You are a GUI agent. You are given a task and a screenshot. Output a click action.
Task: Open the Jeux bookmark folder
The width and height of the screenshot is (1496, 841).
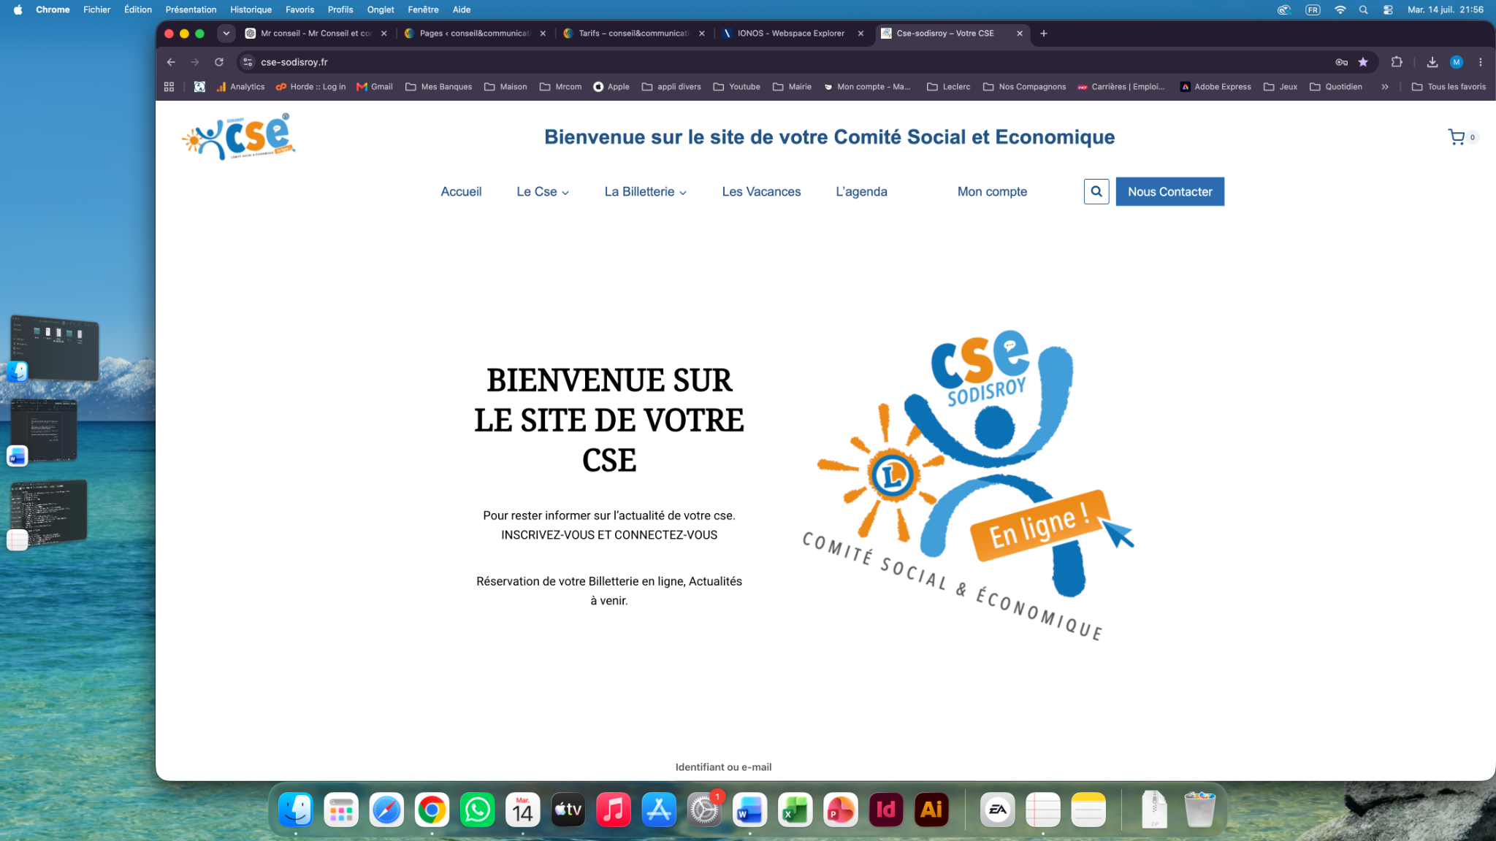coord(1281,86)
